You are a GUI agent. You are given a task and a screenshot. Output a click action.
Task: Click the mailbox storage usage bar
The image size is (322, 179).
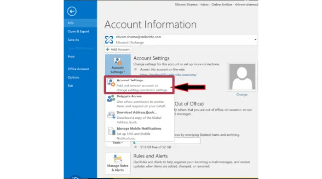pos(167,141)
